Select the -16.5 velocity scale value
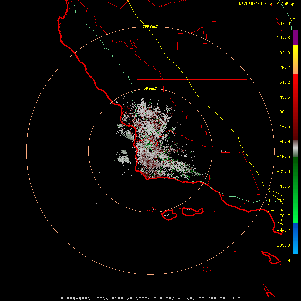The image size is (301, 301). 283,157
